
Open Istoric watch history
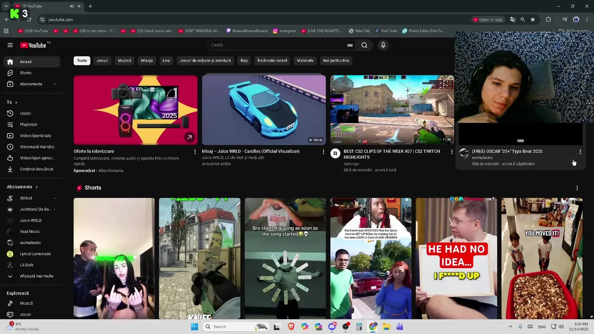click(32, 113)
